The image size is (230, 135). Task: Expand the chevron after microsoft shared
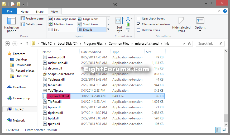(x=161, y=44)
